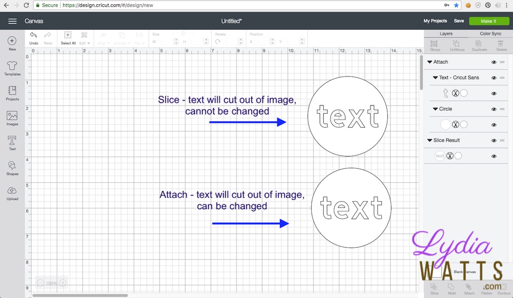Screen dimensions: 513x298
Task: Click the Height size stepper
Action: pos(206,42)
